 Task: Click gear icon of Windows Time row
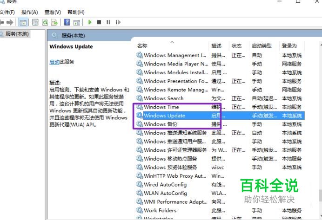pyautogui.click(x=140, y=107)
